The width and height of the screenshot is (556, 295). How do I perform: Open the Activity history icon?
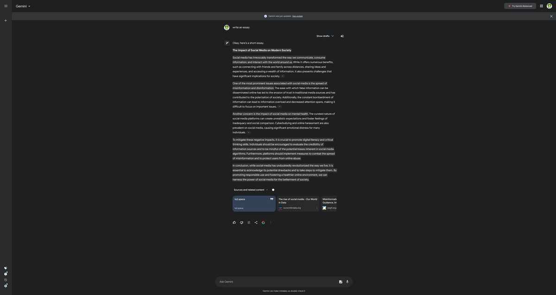tap(6, 280)
